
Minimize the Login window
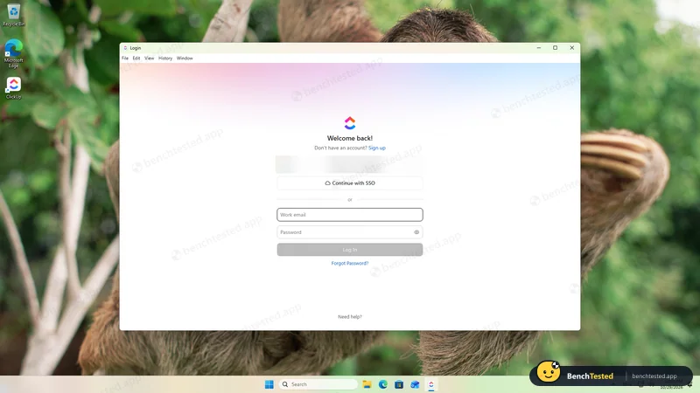pyautogui.click(x=539, y=48)
